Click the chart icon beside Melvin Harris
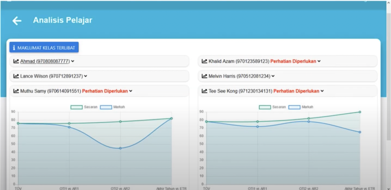The width and height of the screenshot is (391, 190). pos(205,76)
